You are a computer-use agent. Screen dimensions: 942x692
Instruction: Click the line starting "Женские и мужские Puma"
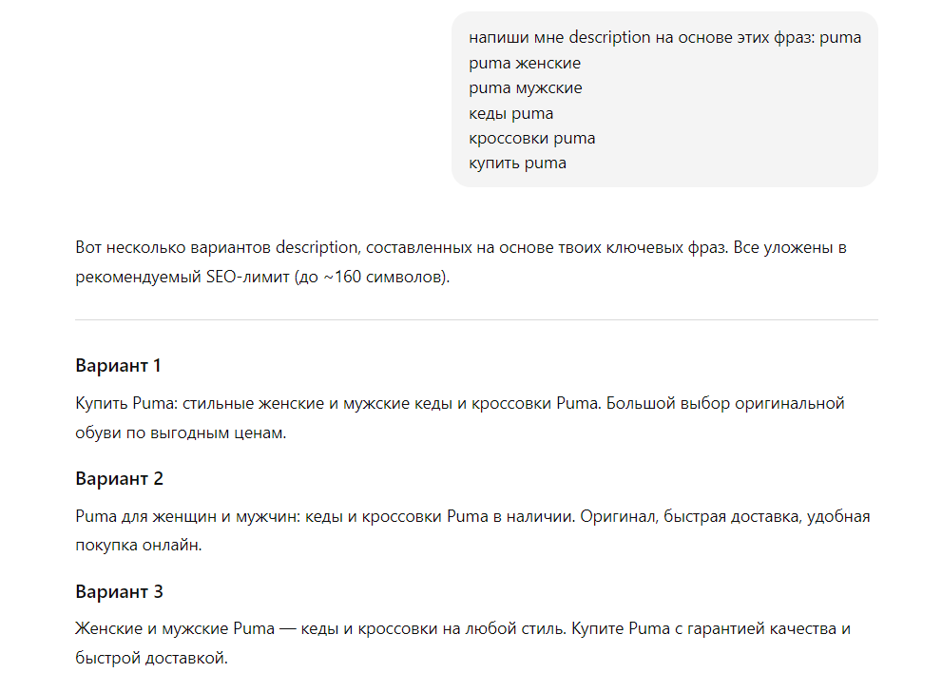click(461, 629)
